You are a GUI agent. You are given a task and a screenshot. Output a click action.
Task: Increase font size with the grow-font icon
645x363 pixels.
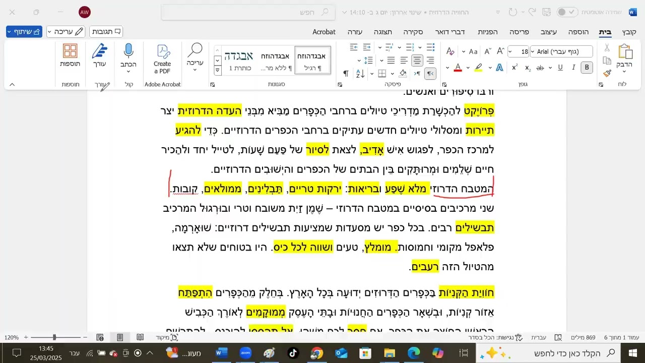[500, 51]
